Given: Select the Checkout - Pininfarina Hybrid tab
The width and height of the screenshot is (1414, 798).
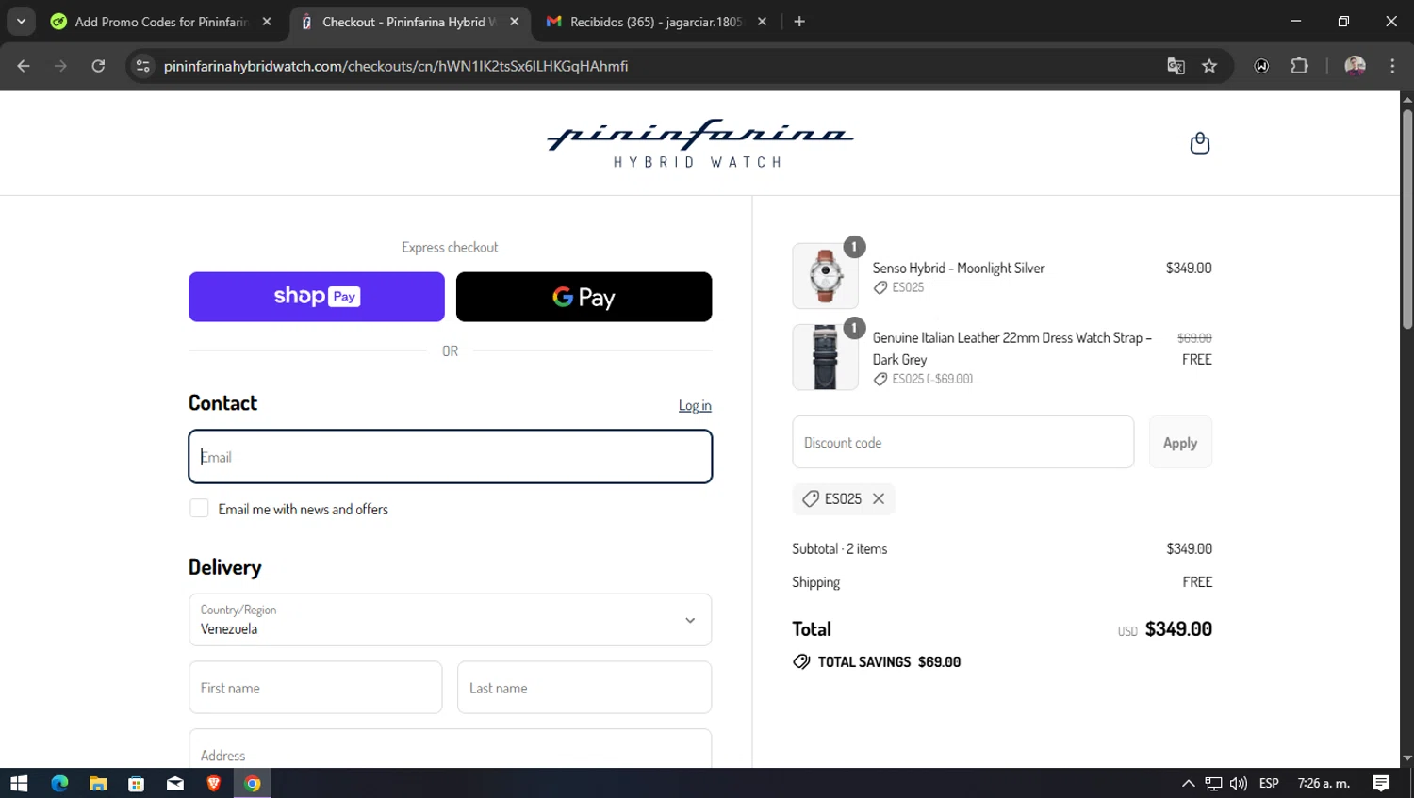Looking at the screenshot, I should pos(409,22).
